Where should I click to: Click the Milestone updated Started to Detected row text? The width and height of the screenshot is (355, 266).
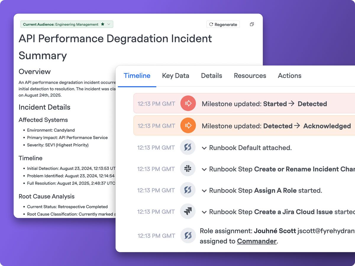(x=264, y=104)
